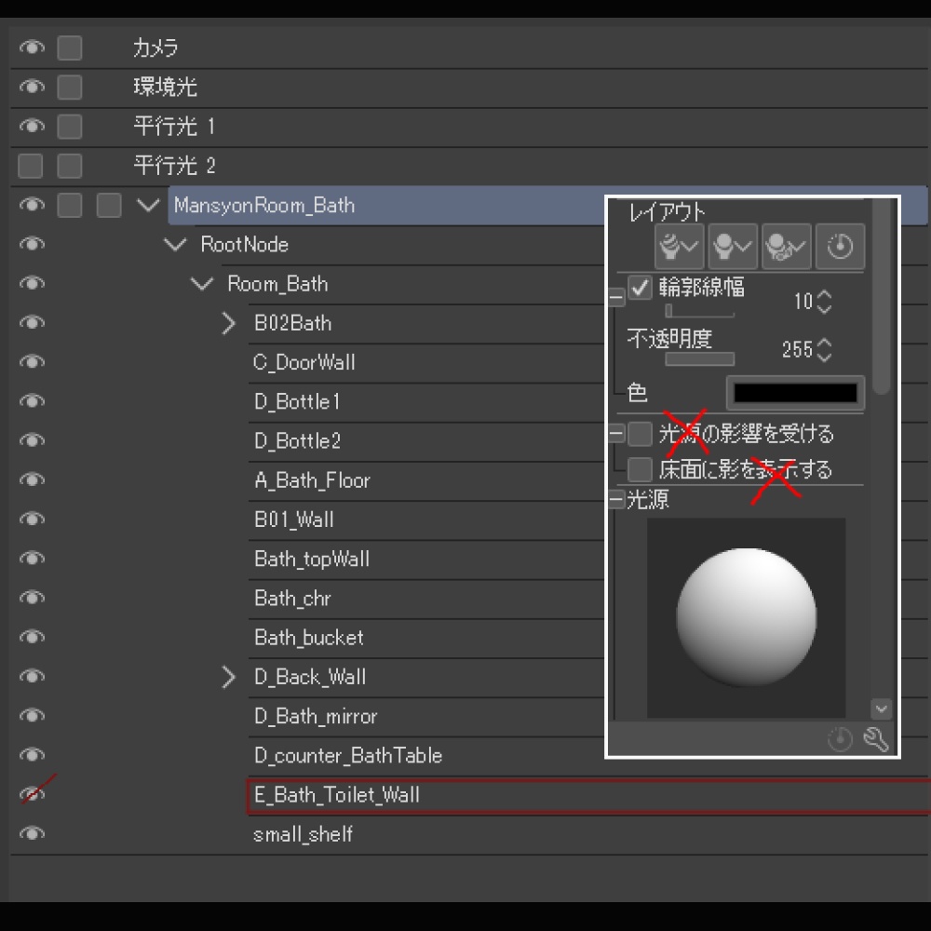Image resolution: width=931 pixels, height=931 pixels.
Task: Click the sub panel vertical scrollbar thumb
Action: tap(881, 297)
